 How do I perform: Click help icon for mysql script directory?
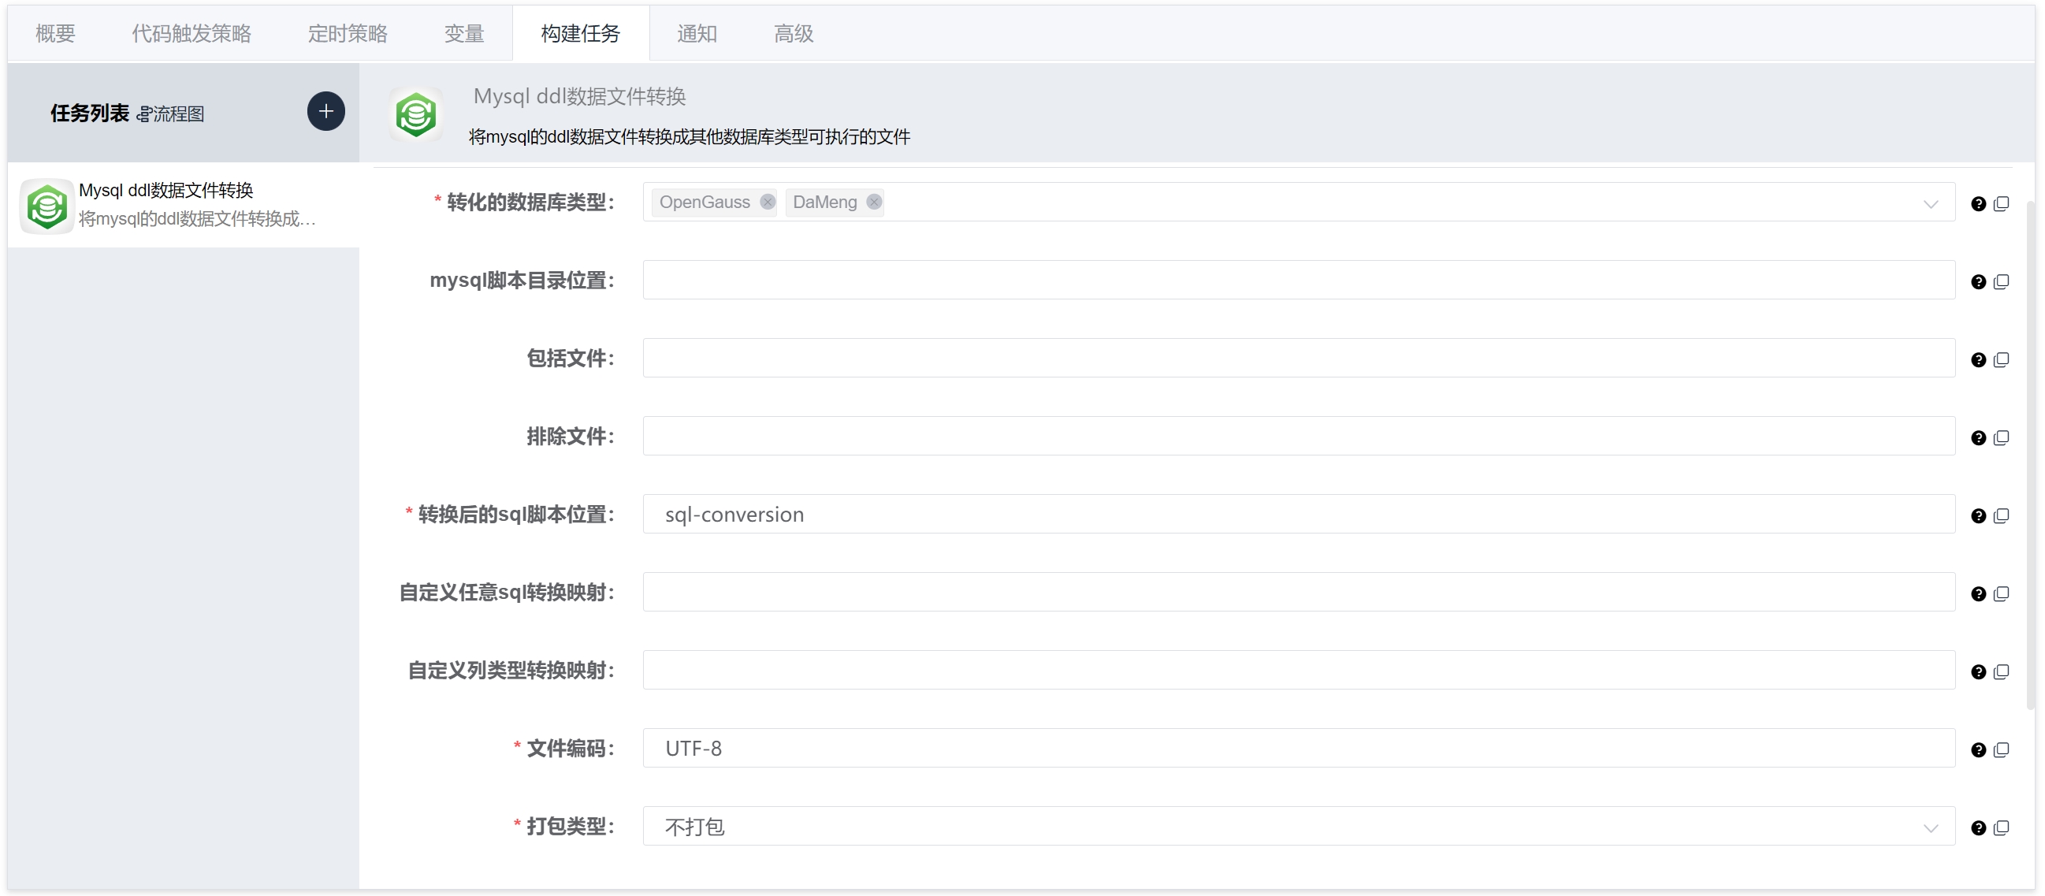[1978, 282]
